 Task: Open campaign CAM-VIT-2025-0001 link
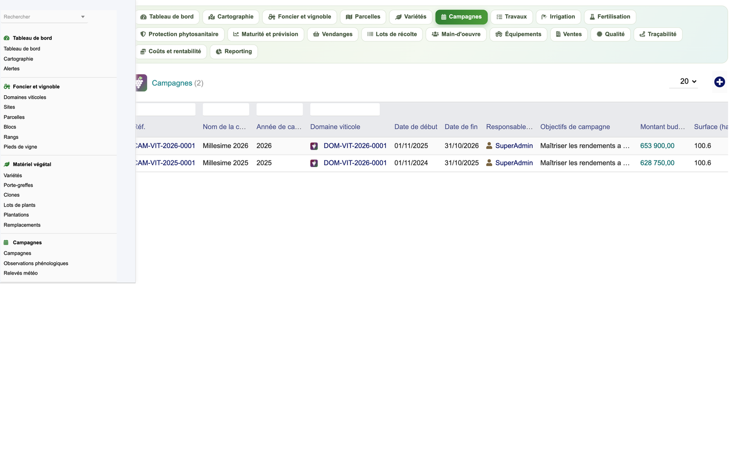(165, 163)
